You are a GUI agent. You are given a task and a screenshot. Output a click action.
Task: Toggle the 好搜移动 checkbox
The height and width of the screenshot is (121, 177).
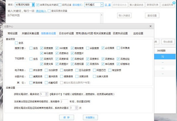[118, 64]
